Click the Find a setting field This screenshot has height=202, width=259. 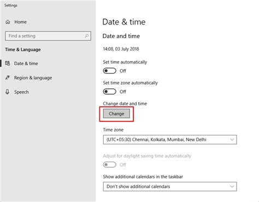[x=48, y=36]
